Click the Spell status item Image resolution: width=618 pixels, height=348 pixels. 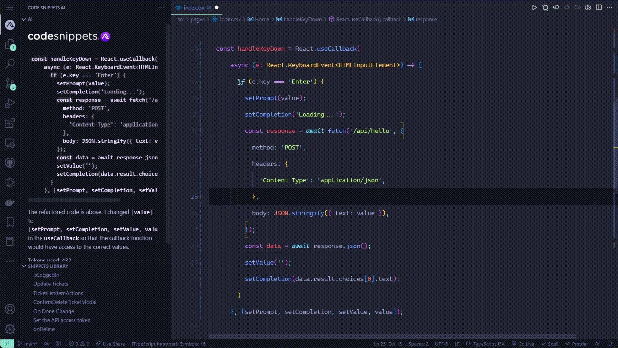point(550,344)
